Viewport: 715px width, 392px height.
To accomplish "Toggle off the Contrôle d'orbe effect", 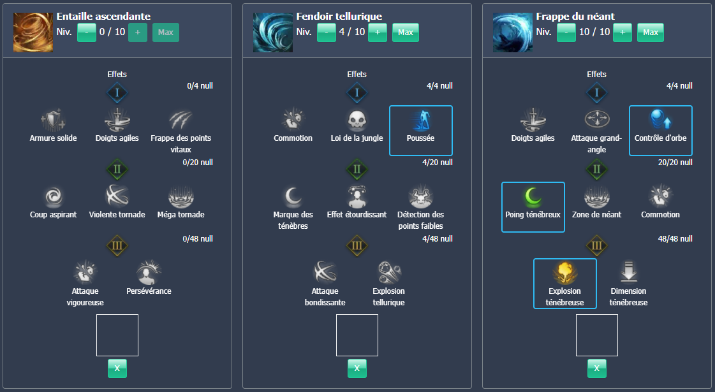I will click(660, 130).
